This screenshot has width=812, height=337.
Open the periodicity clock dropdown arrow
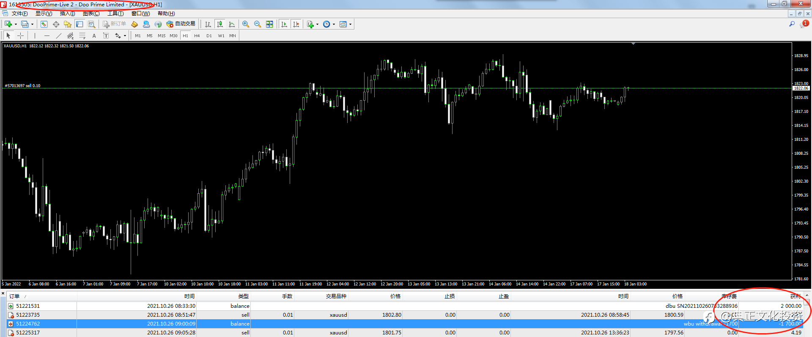(x=334, y=24)
